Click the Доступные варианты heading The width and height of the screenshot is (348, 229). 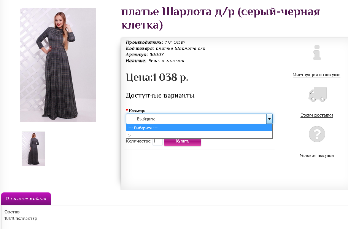tap(160, 96)
